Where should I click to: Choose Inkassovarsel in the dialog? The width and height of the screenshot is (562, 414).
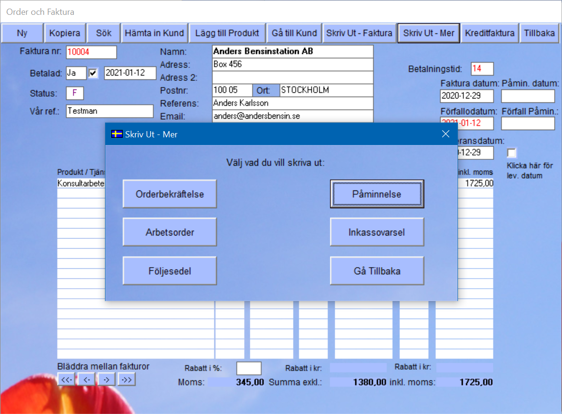coord(377,232)
